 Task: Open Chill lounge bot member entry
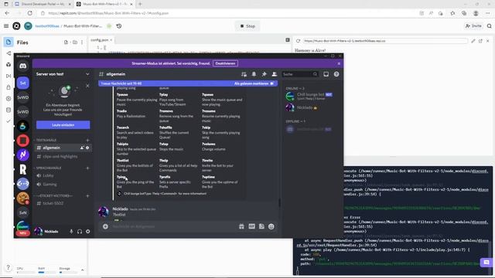[311, 96]
